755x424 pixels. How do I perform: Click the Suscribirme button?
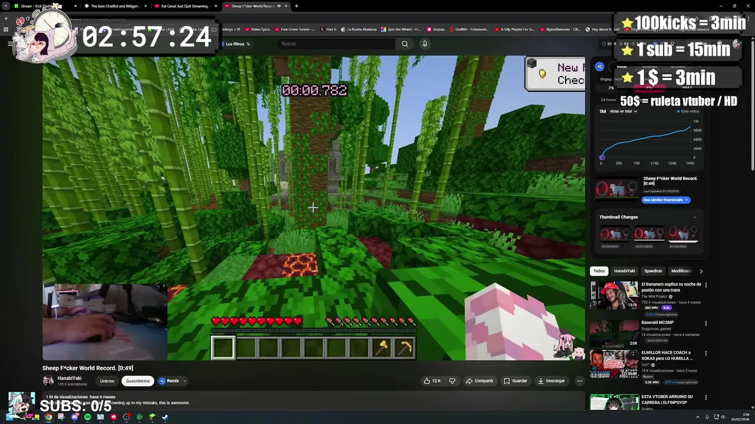pos(137,381)
